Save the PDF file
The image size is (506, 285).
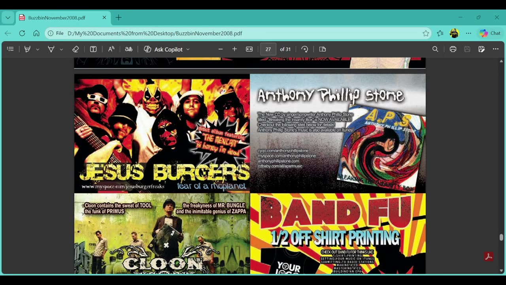tap(467, 49)
